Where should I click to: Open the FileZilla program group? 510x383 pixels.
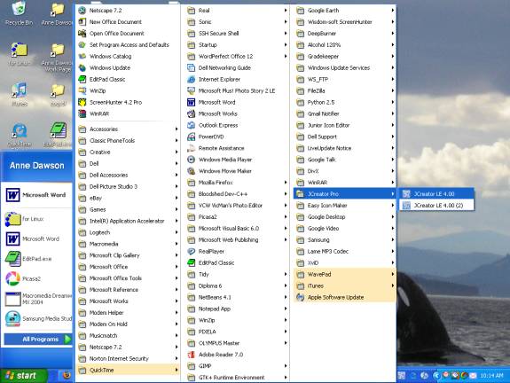[x=344, y=90]
